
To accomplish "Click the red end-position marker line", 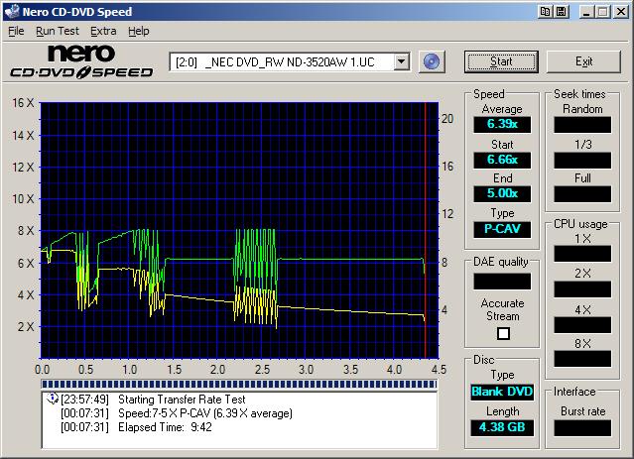I will coord(426,230).
